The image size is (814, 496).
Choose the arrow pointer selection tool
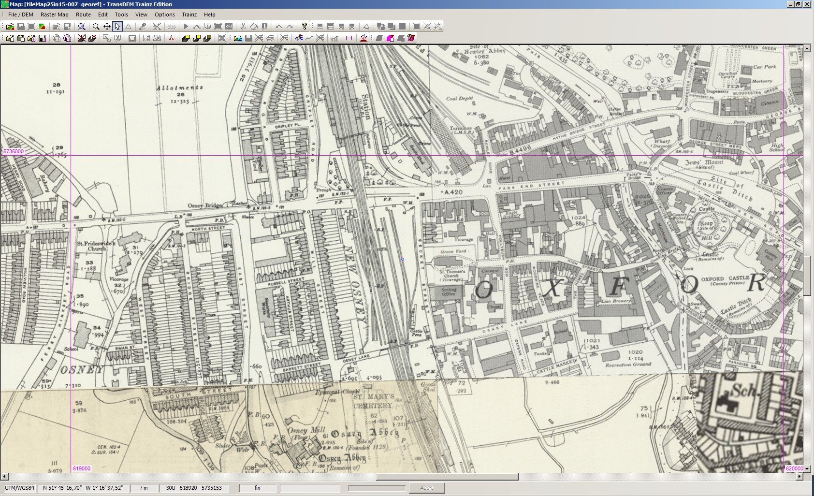click(x=117, y=27)
